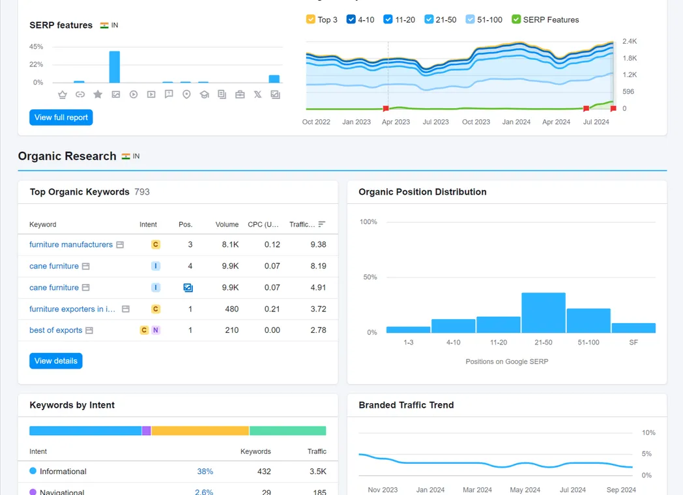Toggle the 4-10 positions checkbox

pyautogui.click(x=351, y=19)
